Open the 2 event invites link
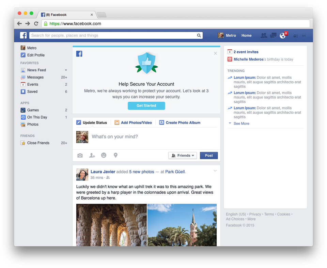 coord(246,52)
